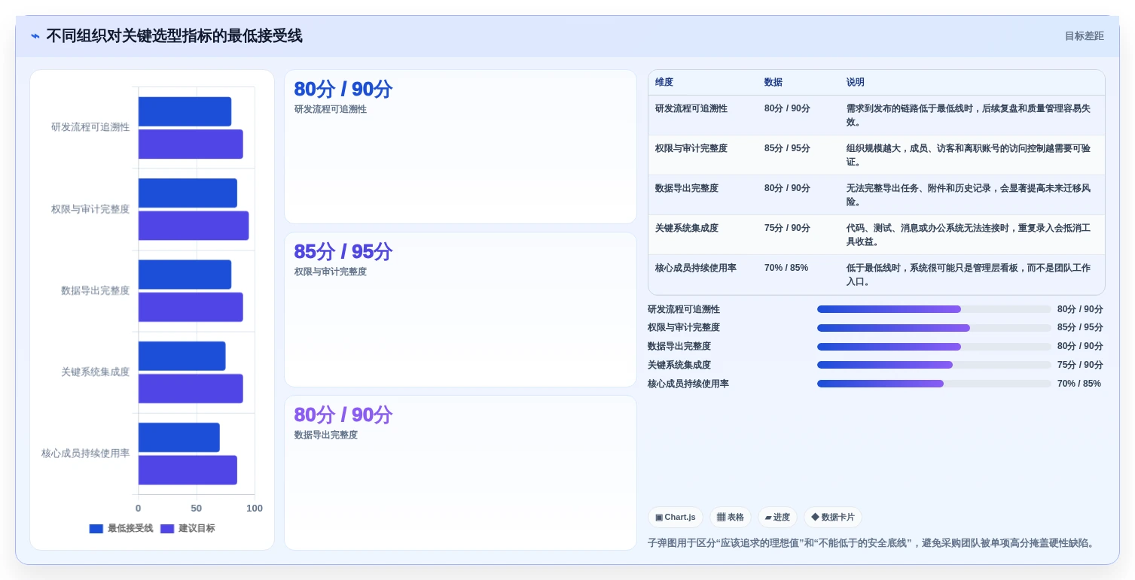
Task: Open the 80分 / 90分 数据导出完整度 card
Action: [x=460, y=472]
